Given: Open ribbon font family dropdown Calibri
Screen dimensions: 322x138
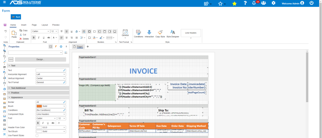Looking at the screenshot, I should pyautogui.click(x=41, y=31).
